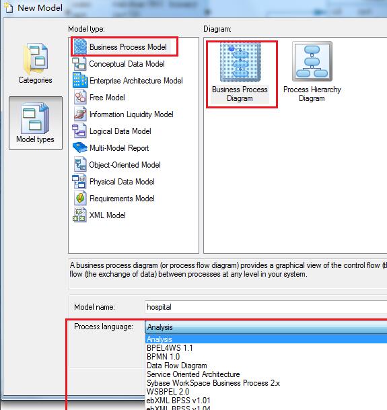Click the Object-Oriented Model label
The height and width of the screenshot is (410, 387).
click(125, 165)
